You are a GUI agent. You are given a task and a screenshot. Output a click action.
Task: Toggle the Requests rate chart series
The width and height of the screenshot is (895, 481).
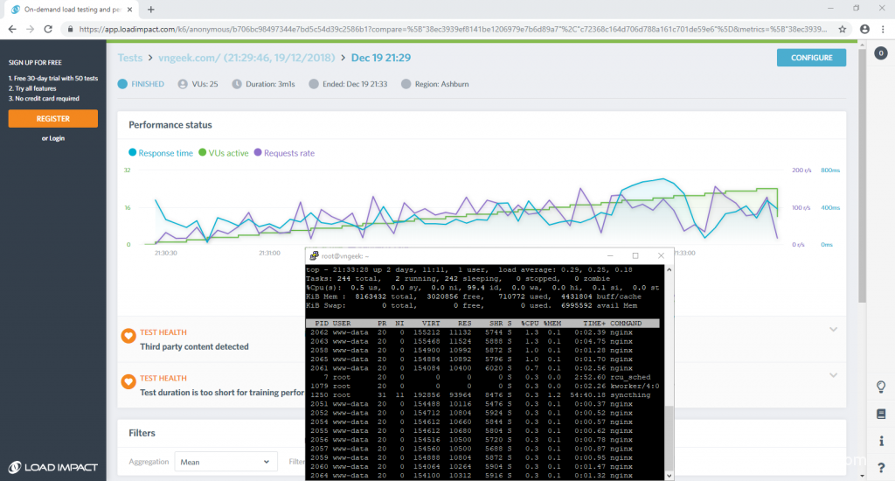coord(284,152)
